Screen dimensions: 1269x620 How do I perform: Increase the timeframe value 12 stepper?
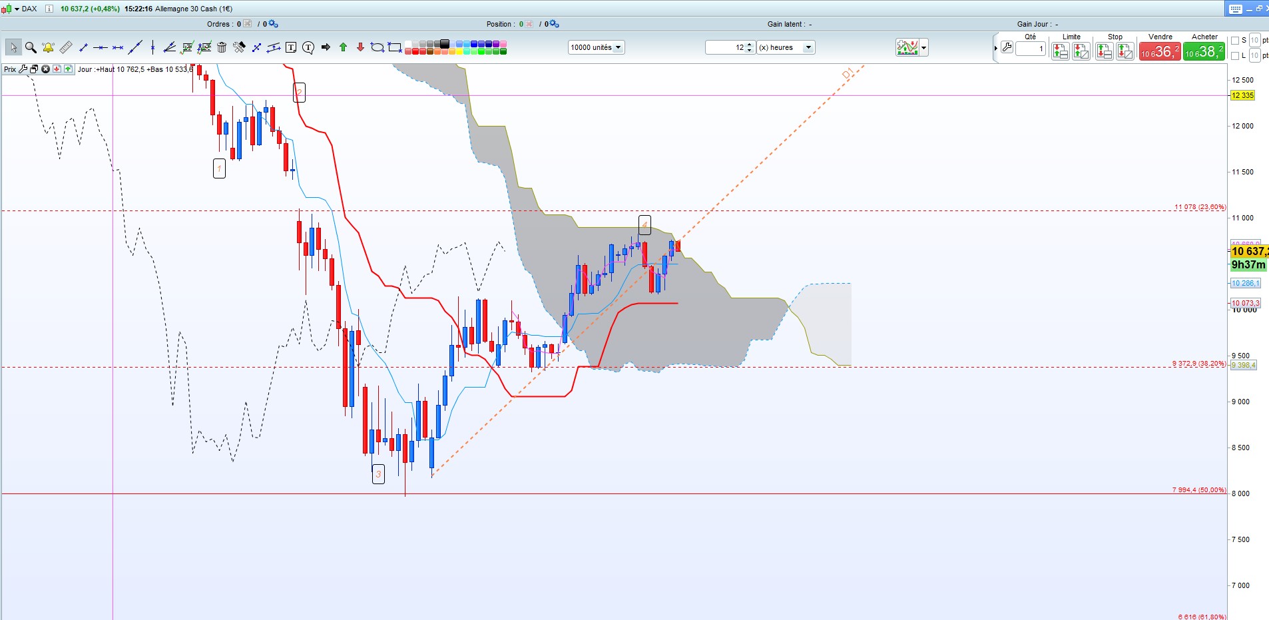750,45
